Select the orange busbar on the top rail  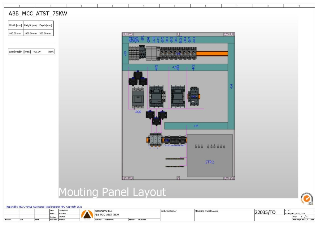(212, 53)
